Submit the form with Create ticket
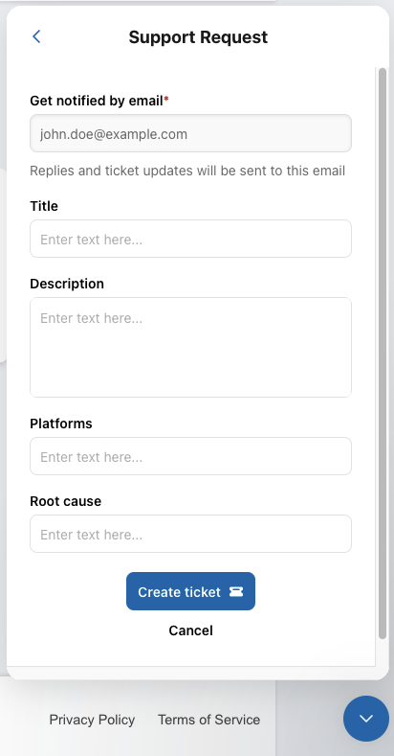The width and height of the screenshot is (394, 756). (190, 591)
